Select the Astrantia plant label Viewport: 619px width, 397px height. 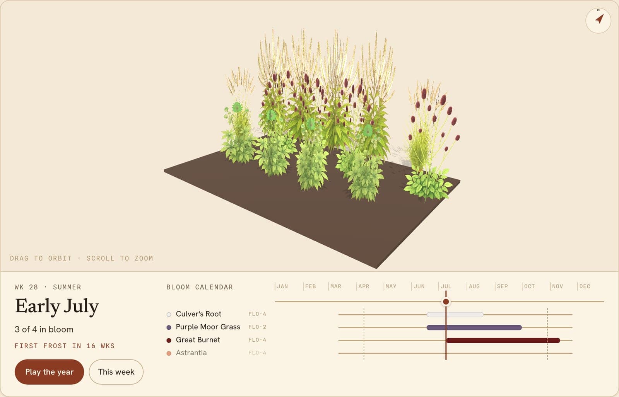(x=191, y=353)
